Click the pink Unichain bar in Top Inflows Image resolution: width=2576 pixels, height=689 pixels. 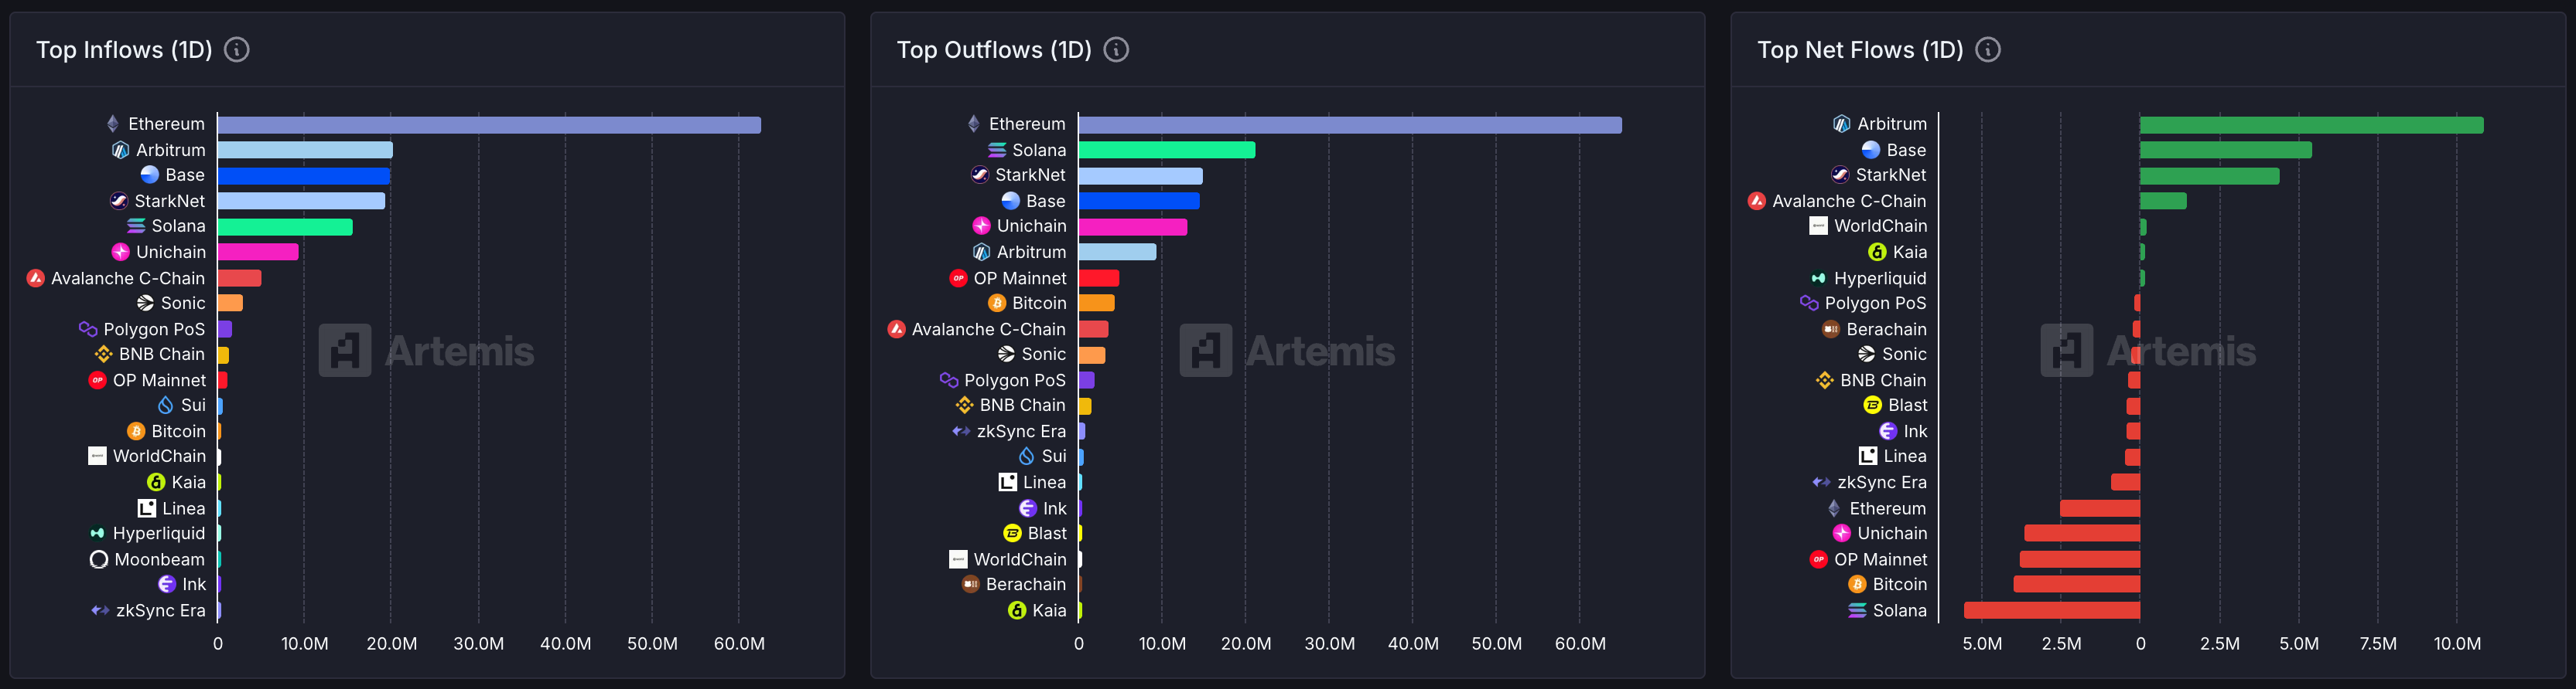(258, 252)
